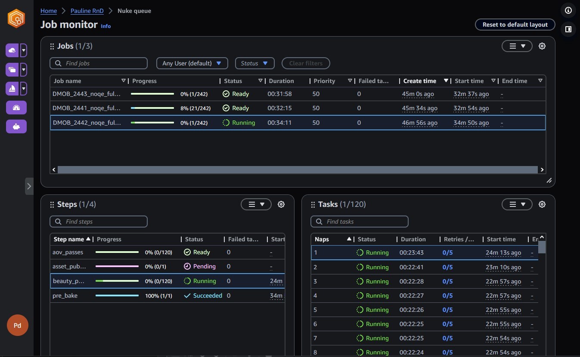The image size is (580, 357).
Task: Open the usage gauge dashboard icon
Action: pyautogui.click(x=16, y=108)
